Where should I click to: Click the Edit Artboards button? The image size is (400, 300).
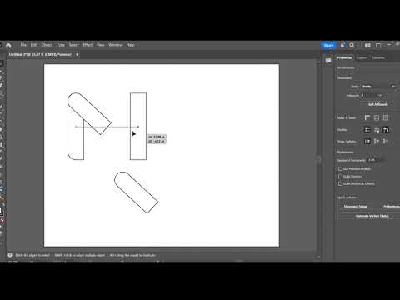coord(378,104)
